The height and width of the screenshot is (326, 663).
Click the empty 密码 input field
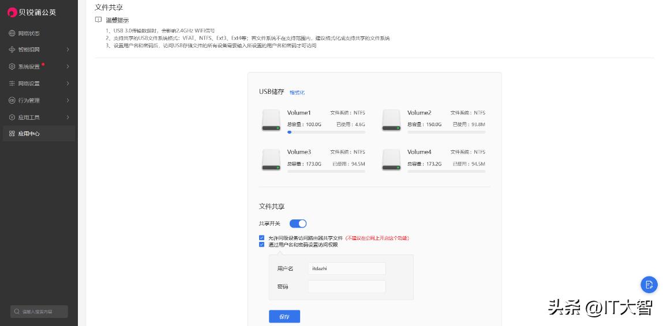[x=347, y=286]
